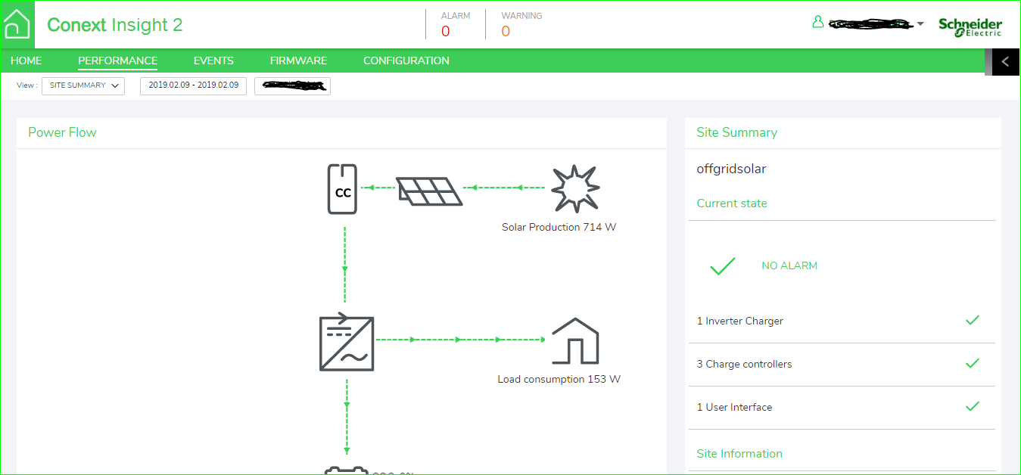Click the Power Flow panel title
The width and height of the screenshot is (1021, 475).
(x=62, y=132)
